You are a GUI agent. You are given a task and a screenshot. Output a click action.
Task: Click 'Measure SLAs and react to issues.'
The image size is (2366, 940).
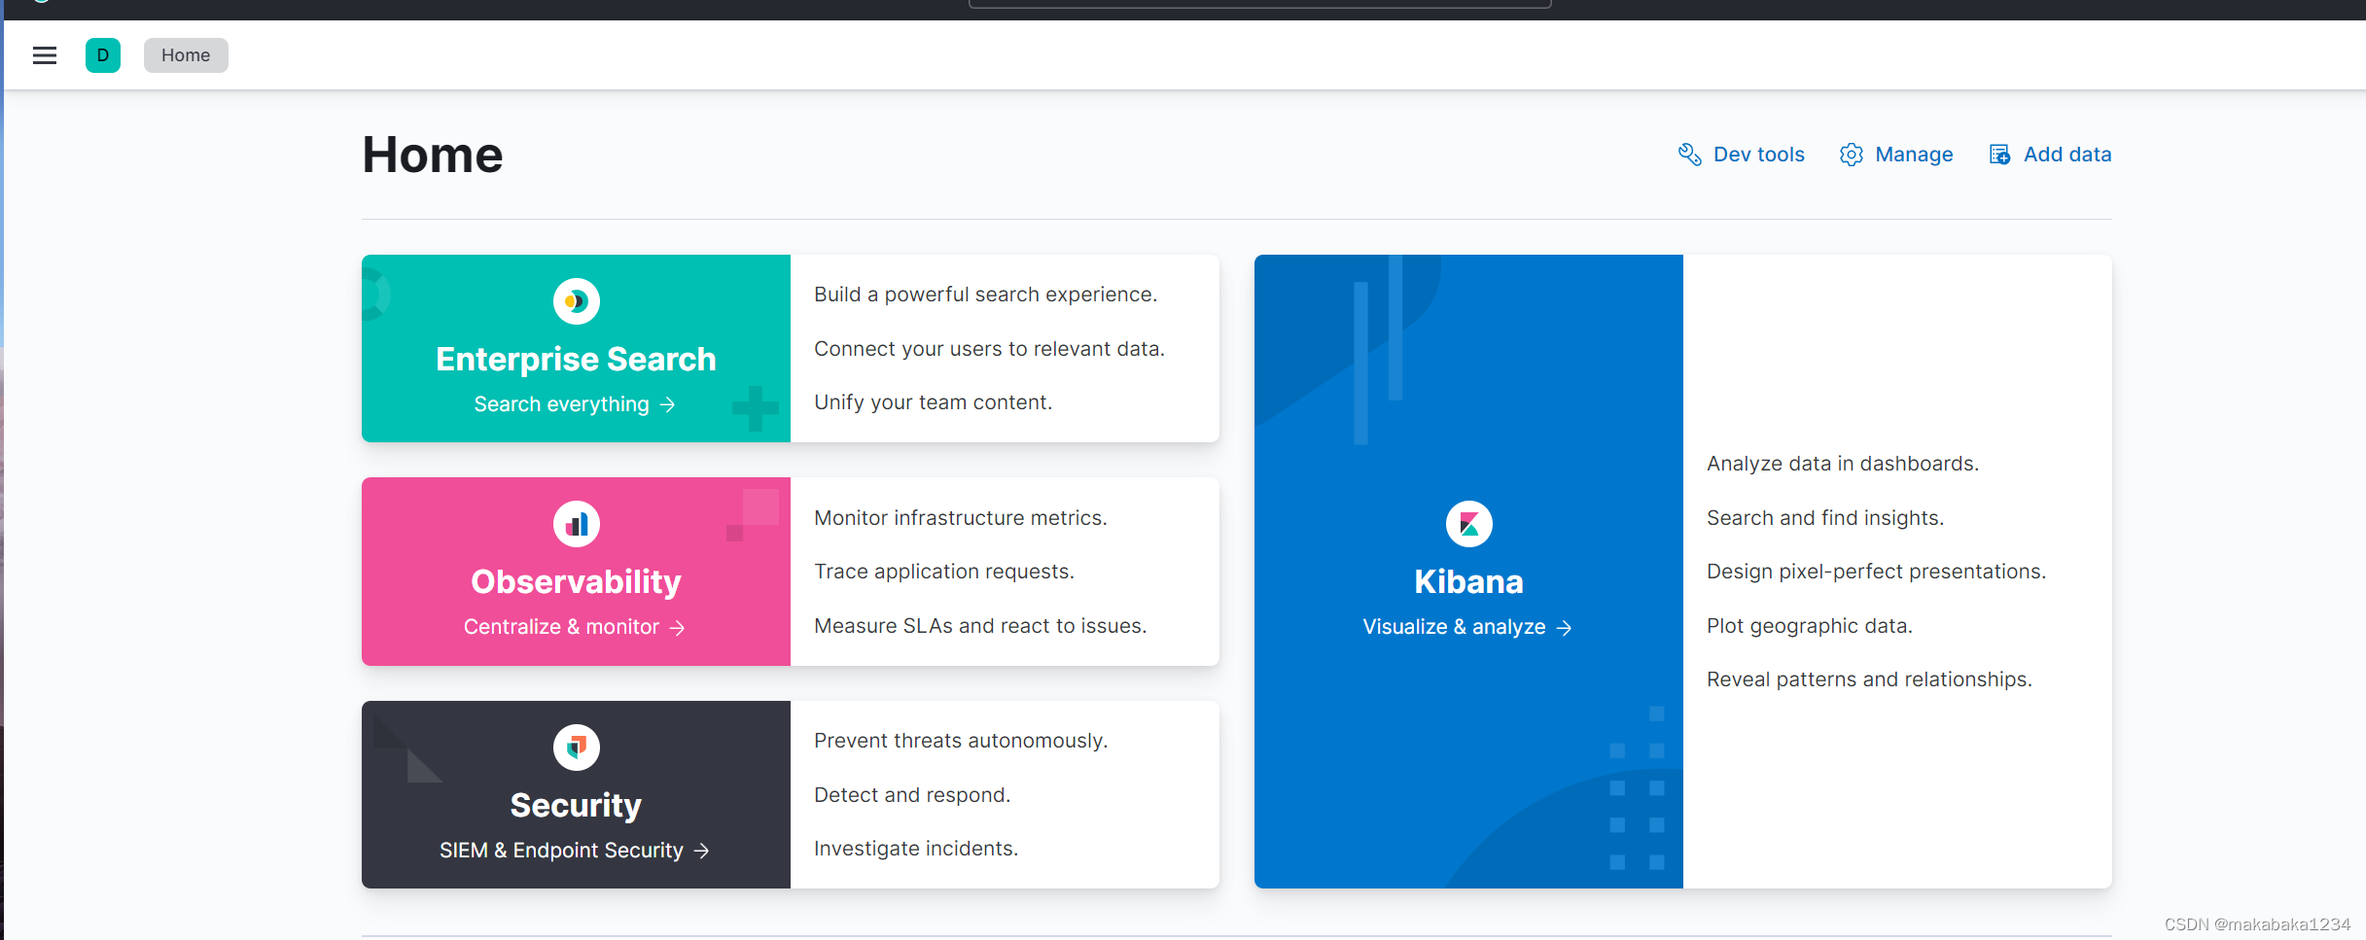pos(980,626)
